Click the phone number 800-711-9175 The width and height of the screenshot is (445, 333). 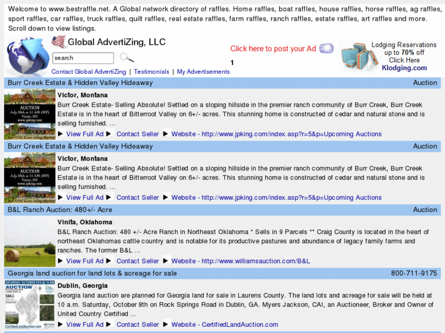[x=414, y=273]
